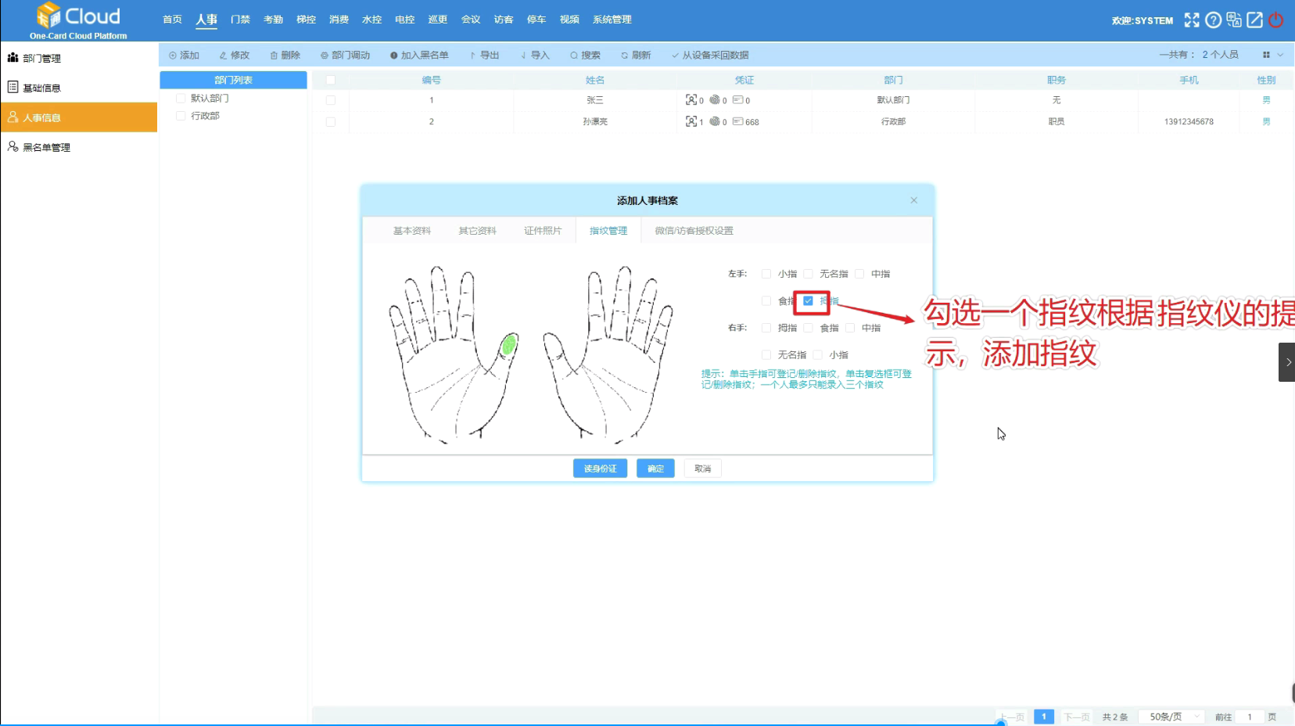Image resolution: width=1295 pixels, height=726 pixels.
Task: Open the help question-mark icon
Action: 1213,20
